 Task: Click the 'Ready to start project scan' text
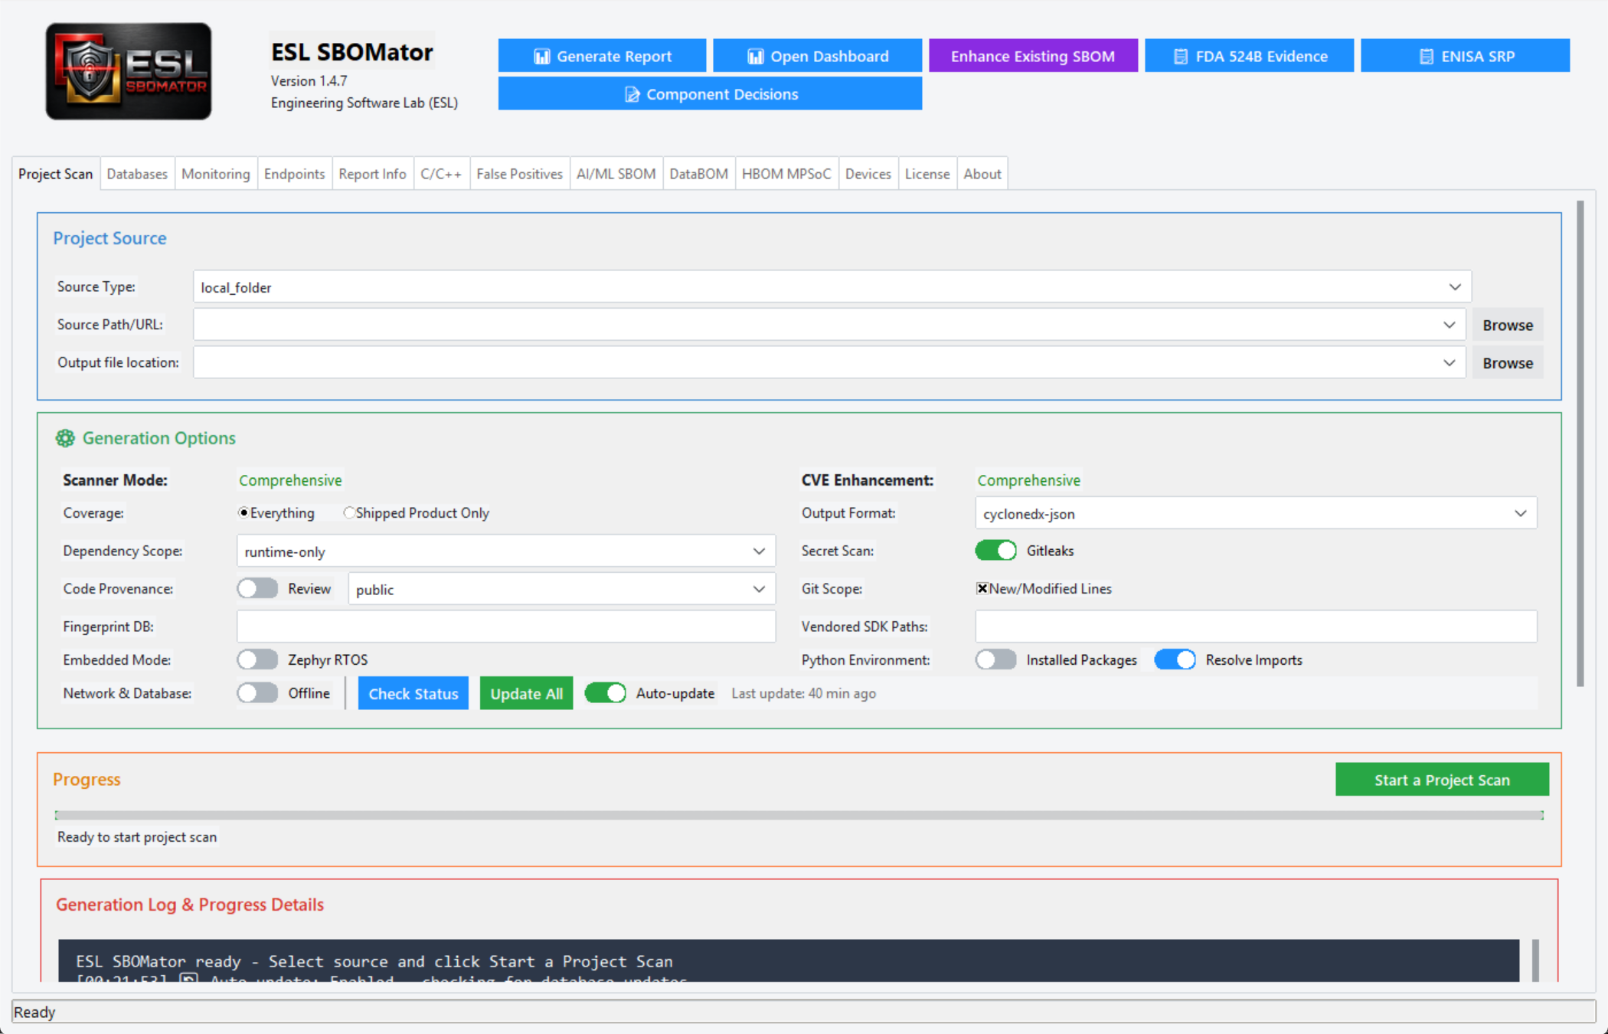point(137,837)
